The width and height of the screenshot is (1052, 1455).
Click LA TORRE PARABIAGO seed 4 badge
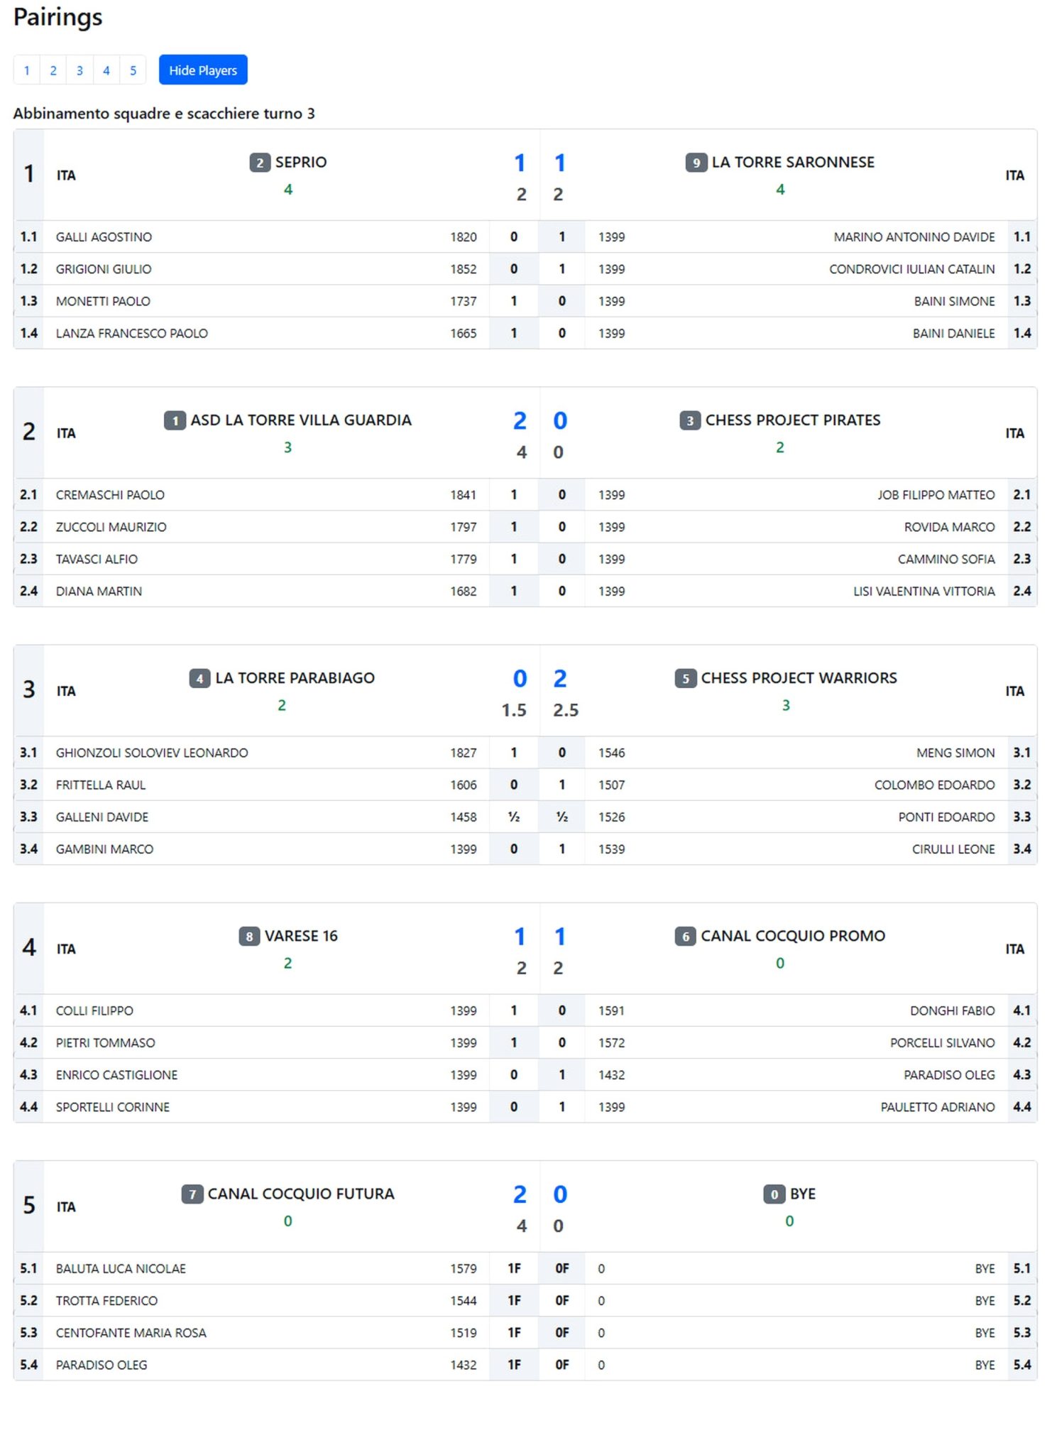[199, 678]
